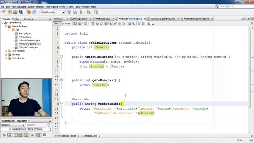
Task: Click the Open Project toolbar icon
Action: click(15, 12)
